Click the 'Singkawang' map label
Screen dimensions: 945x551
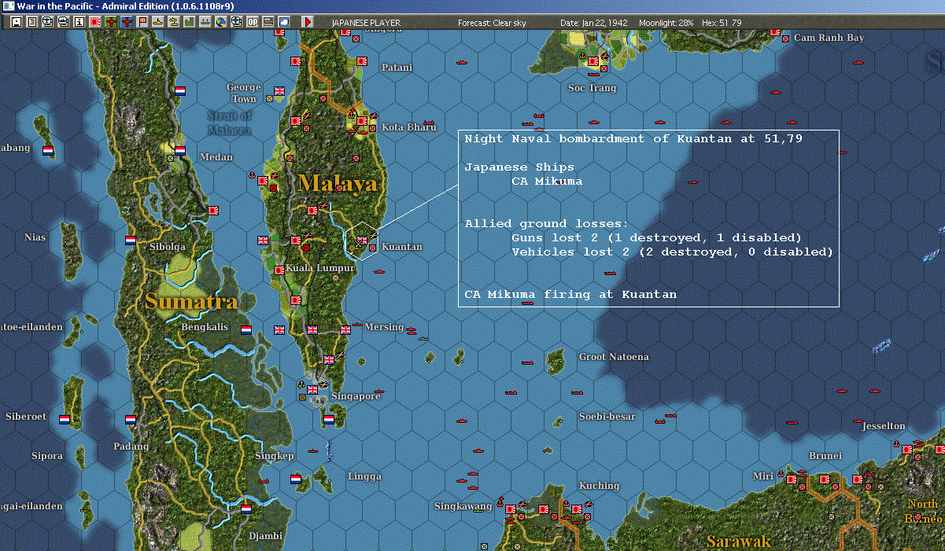[x=463, y=506]
